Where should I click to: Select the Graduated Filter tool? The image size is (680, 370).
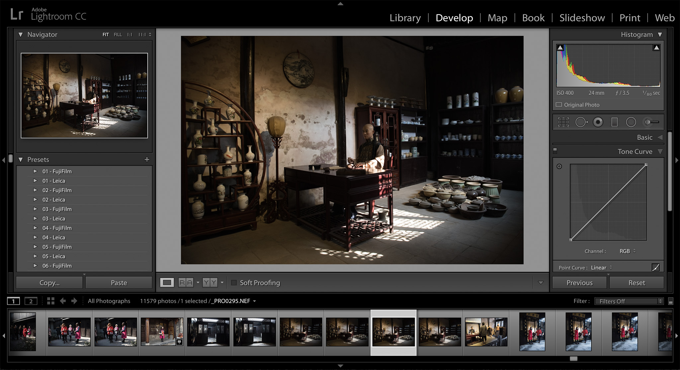tap(614, 122)
